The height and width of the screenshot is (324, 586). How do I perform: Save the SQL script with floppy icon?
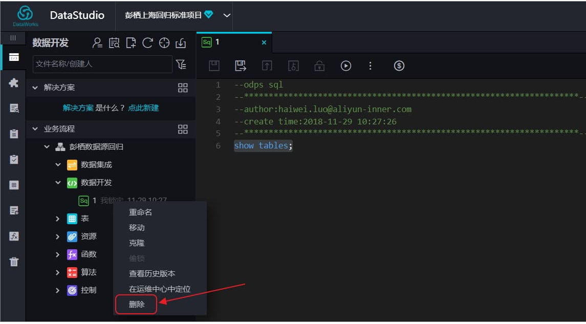[x=214, y=66]
